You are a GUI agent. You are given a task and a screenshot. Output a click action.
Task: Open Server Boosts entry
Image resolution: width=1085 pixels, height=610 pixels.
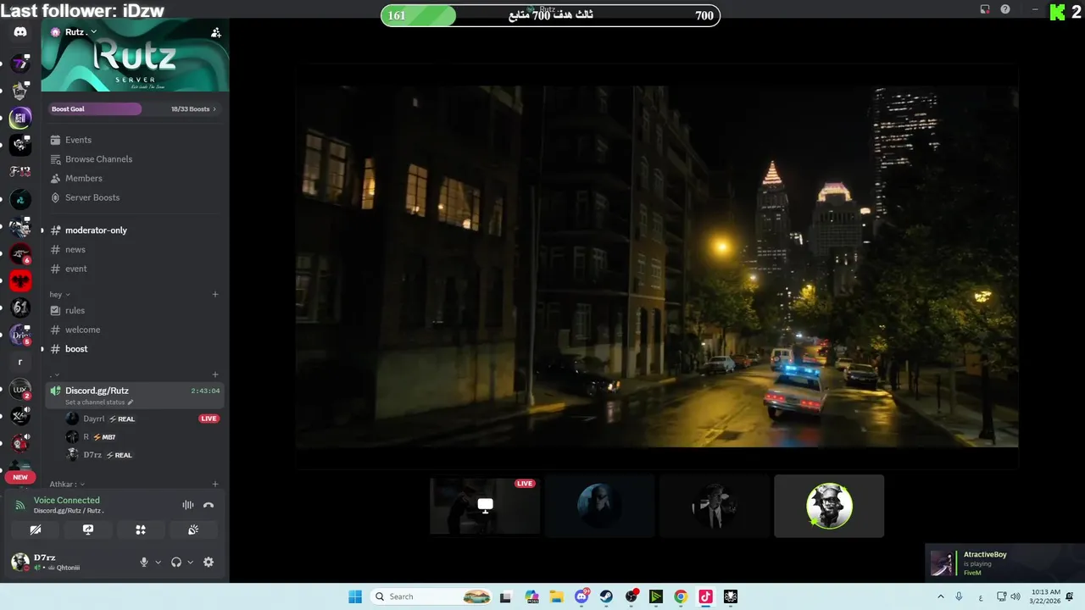136,197
